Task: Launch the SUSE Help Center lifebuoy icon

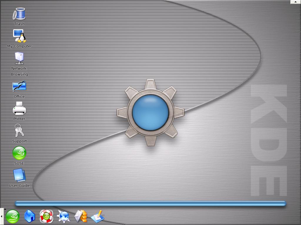Action: click(46, 217)
